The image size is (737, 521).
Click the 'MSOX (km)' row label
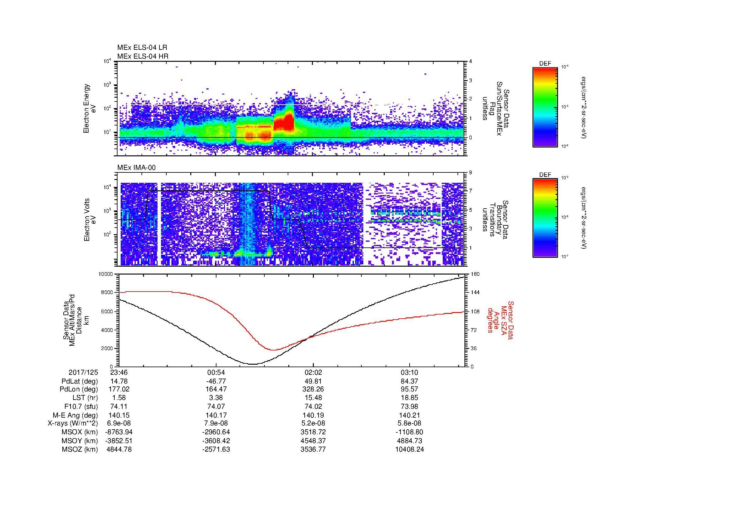pos(80,432)
